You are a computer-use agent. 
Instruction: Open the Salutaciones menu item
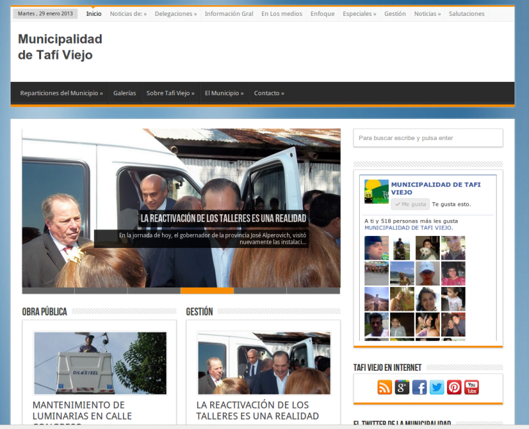(467, 14)
